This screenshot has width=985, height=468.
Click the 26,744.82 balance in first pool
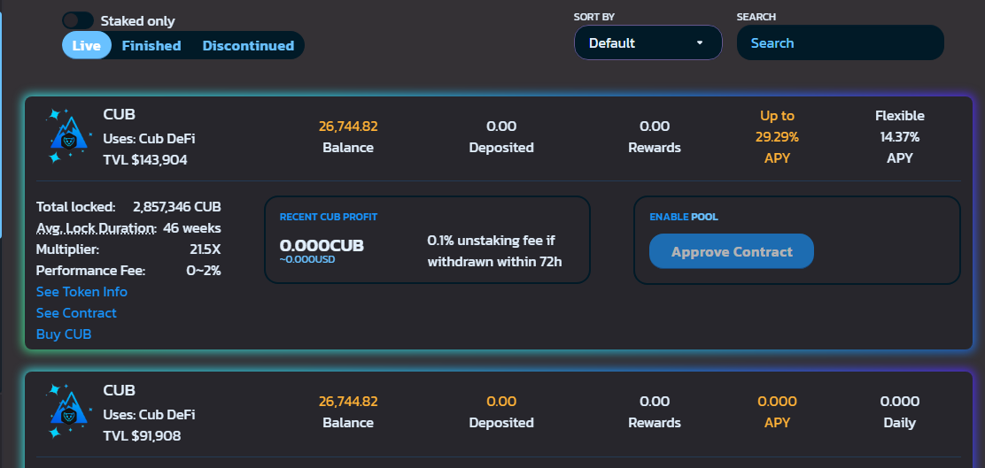click(x=348, y=127)
